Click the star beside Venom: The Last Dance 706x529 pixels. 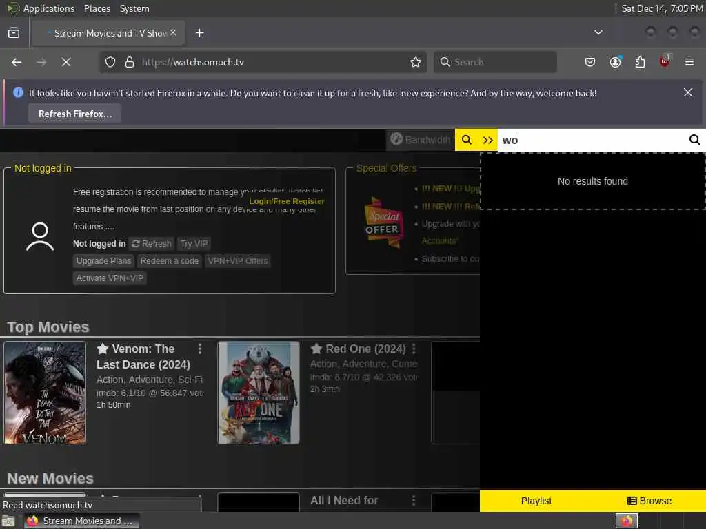tap(103, 349)
